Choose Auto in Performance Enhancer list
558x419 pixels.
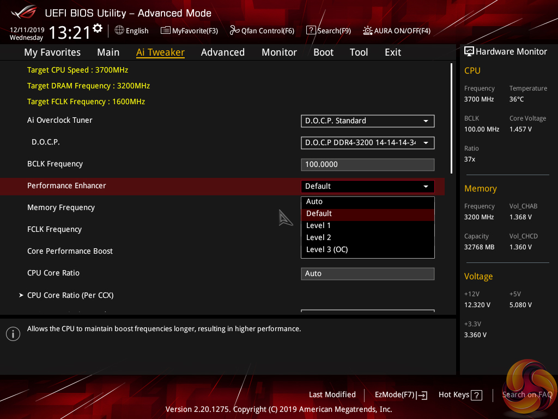point(314,201)
